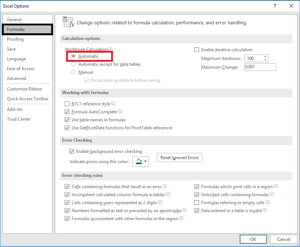Toggle Formula AutoComplete checkbox
Image resolution: width=300 pixels, height=247 pixels.
point(67,112)
